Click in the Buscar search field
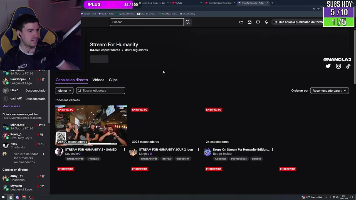Screen dimensions: 356x200 [147, 22]
